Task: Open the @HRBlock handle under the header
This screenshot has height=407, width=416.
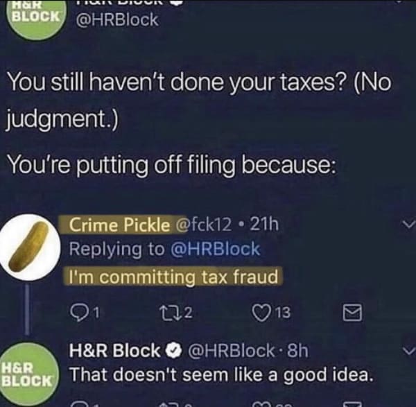Action: 118,20
